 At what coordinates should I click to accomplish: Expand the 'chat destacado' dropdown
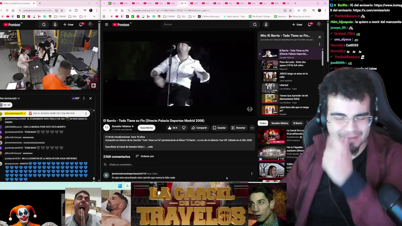click(10, 98)
